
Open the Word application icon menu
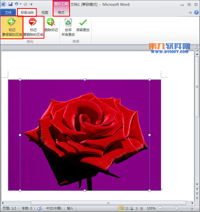[3, 4]
